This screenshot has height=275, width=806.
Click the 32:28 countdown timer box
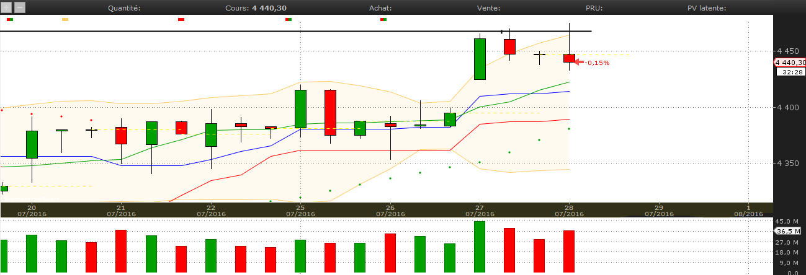pyautogui.click(x=790, y=72)
